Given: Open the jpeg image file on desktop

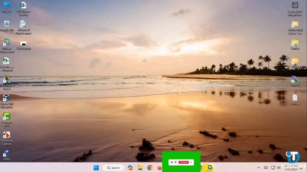Looking at the screenshot, I should pos(24,45).
